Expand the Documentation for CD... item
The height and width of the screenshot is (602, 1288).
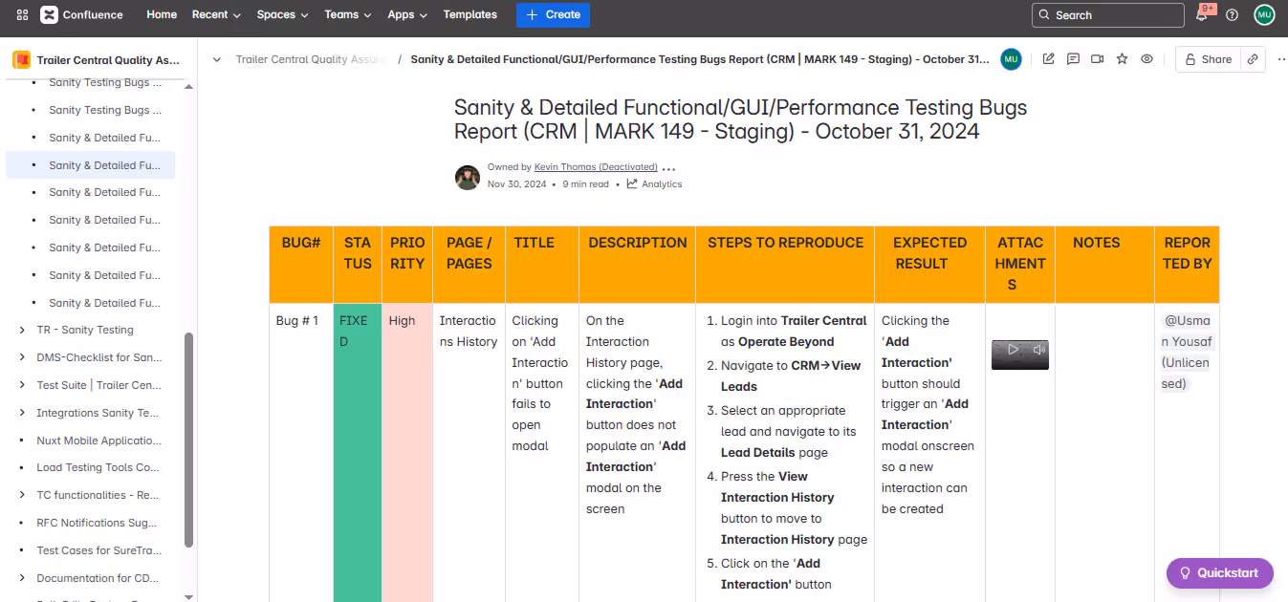click(x=22, y=578)
